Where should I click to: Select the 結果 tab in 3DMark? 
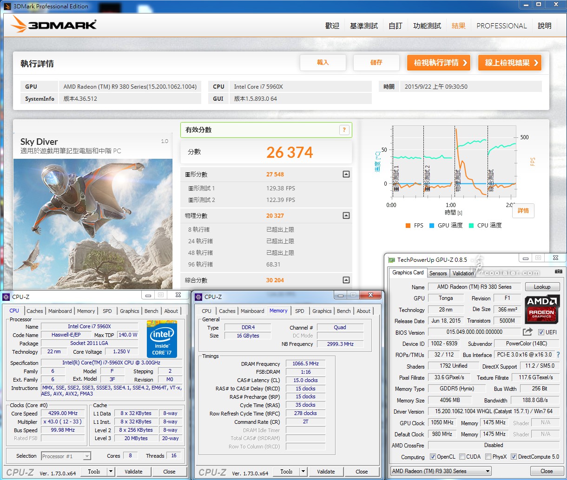pyautogui.click(x=459, y=26)
